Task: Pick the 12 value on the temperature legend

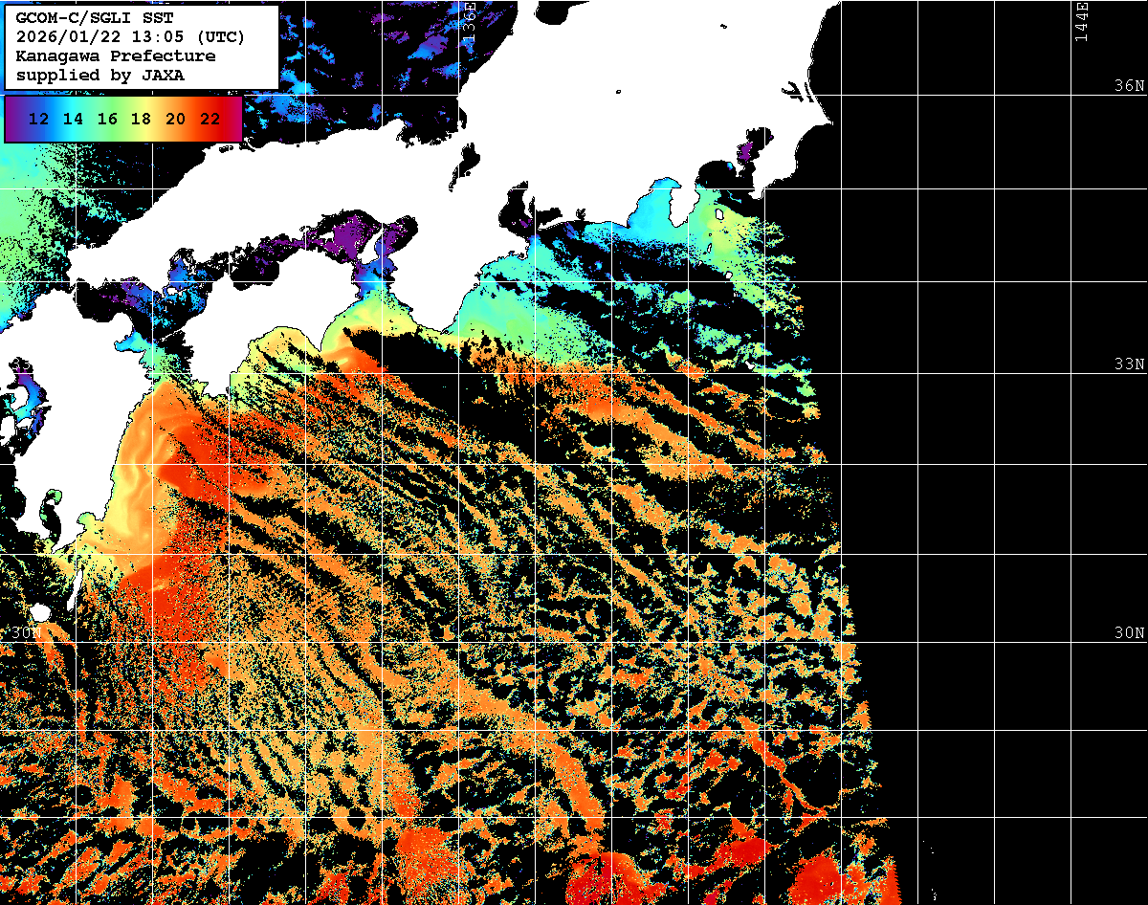Action: (38, 120)
